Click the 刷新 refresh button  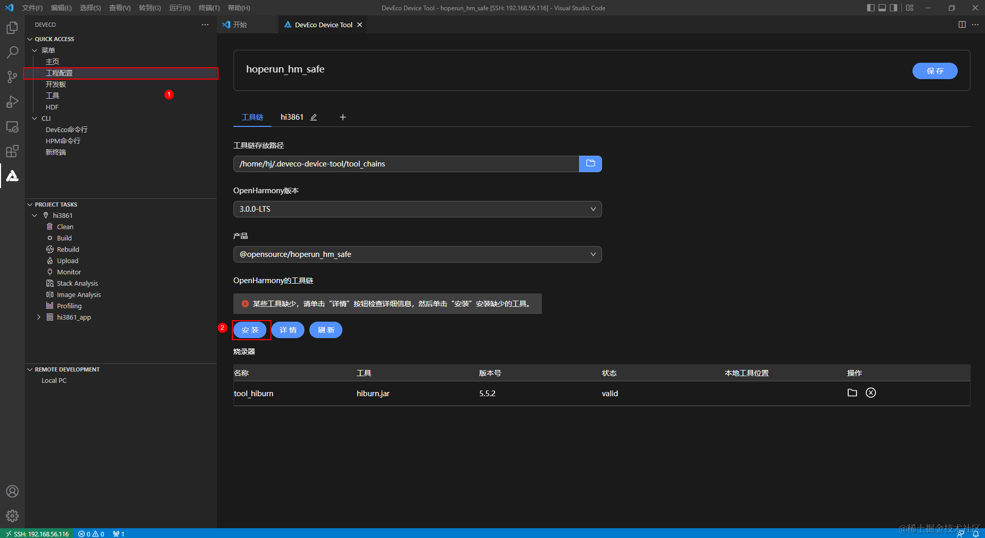[x=326, y=330]
